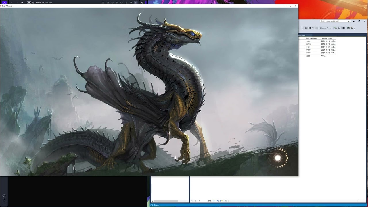Click the Bless Unleashed window title

[7, 6]
